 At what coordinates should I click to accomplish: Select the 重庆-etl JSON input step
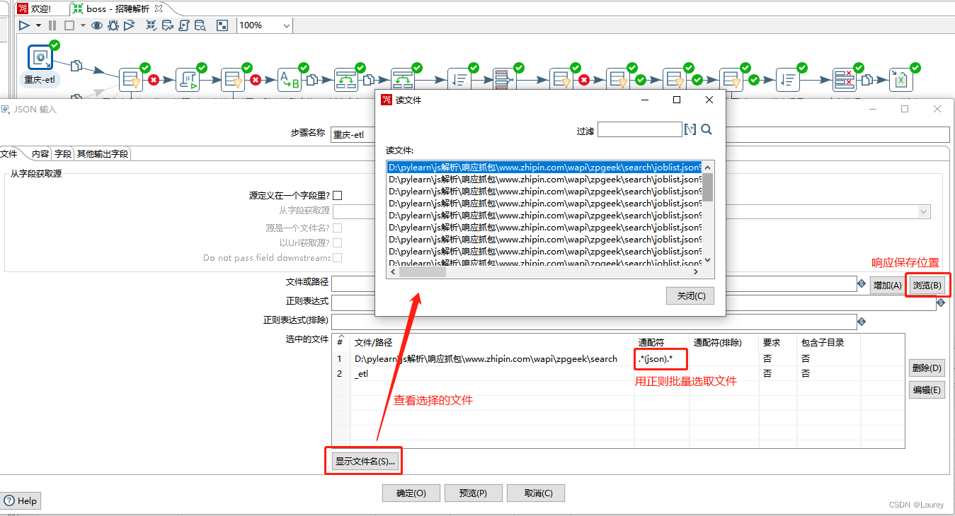(x=40, y=57)
